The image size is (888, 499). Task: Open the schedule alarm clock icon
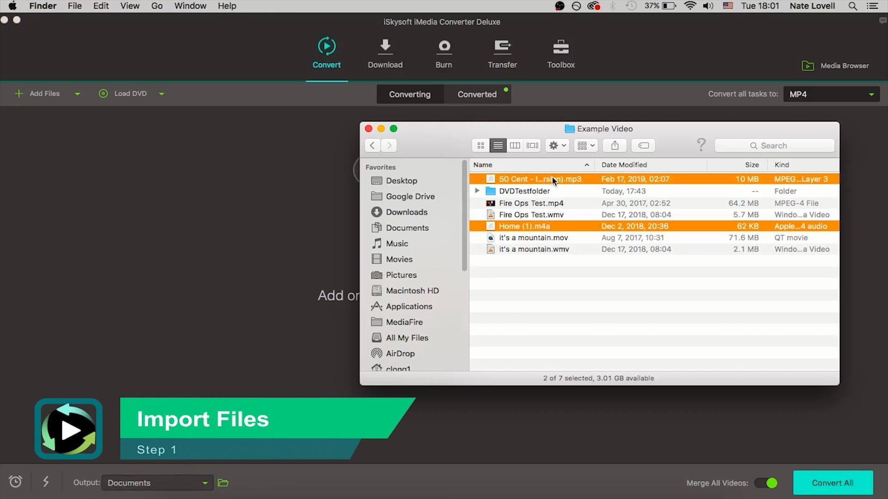click(15, 482)
